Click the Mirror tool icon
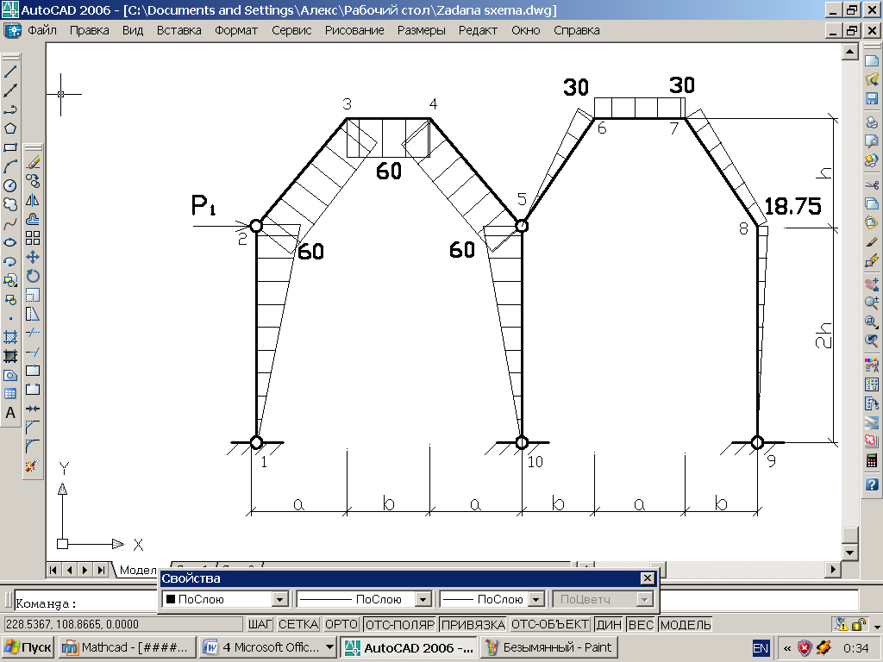 point(33,200)
